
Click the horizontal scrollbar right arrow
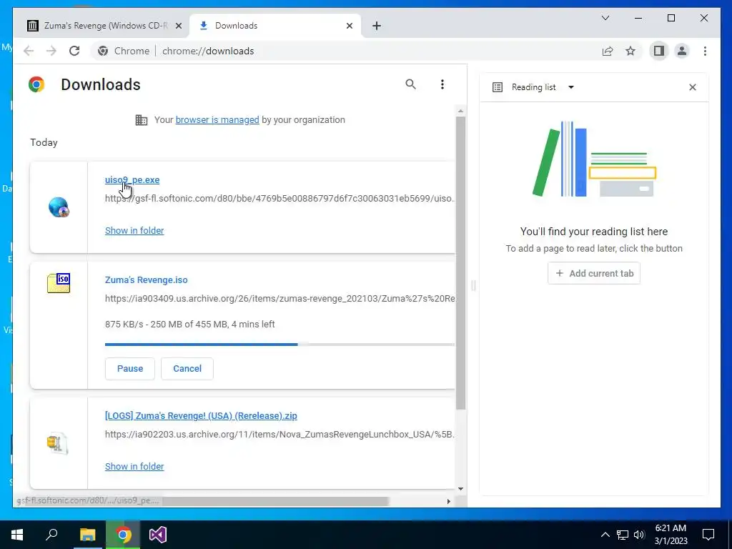449,501
